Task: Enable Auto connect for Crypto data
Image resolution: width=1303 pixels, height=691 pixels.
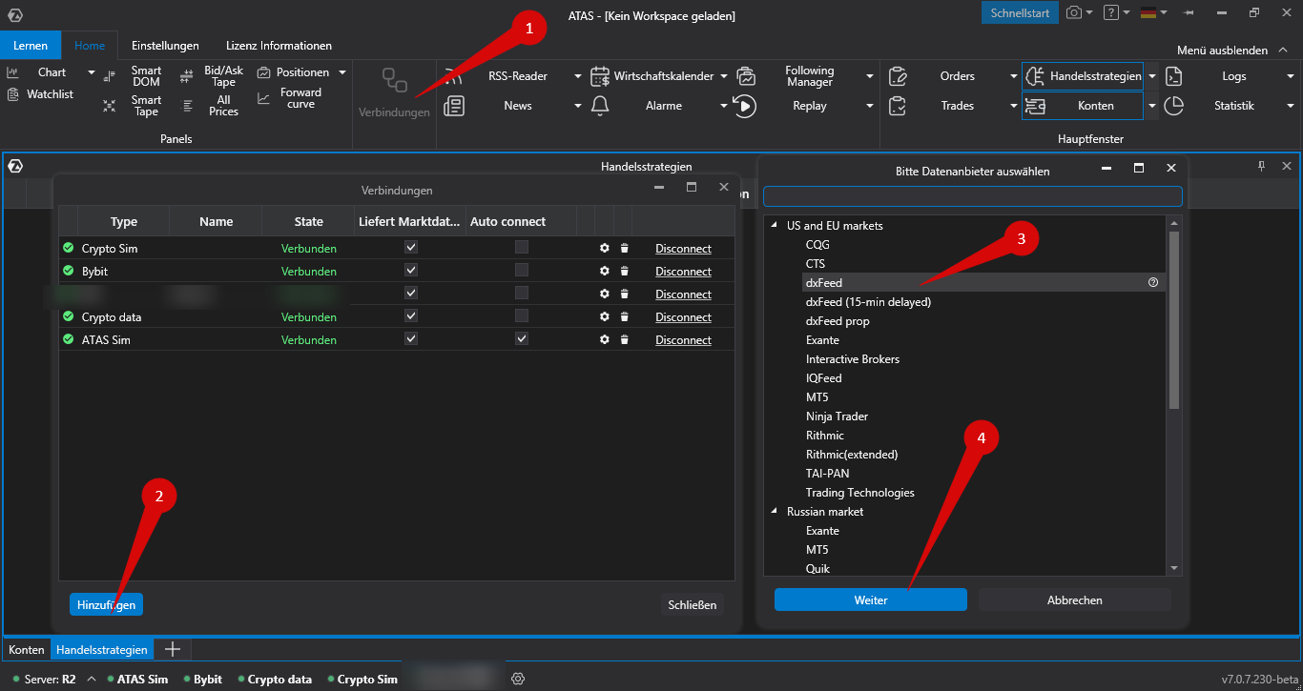Action: [522, 315]
